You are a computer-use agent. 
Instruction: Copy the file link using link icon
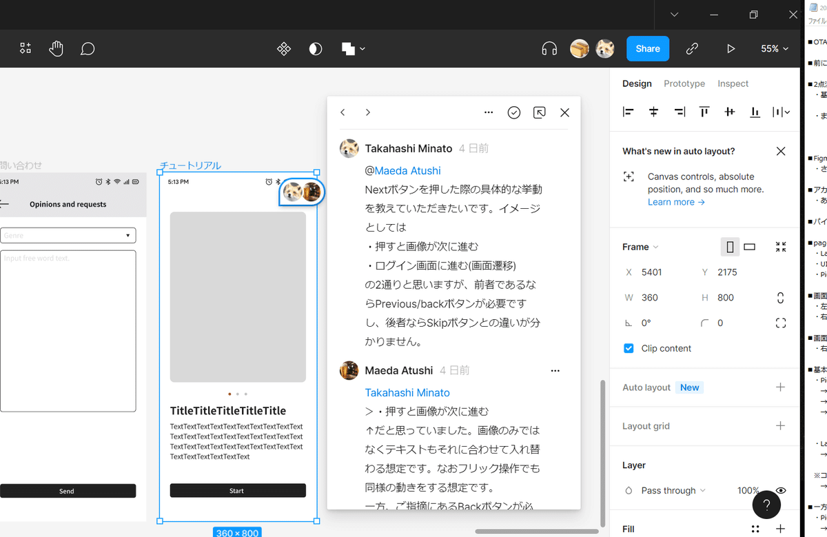[x=692, y=48]
